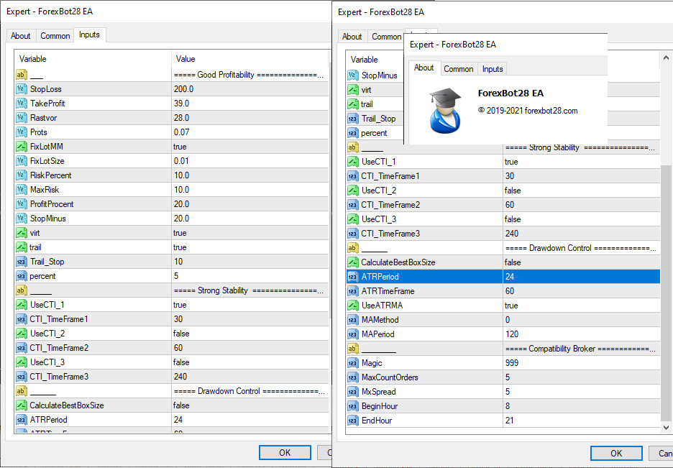
Task: Click the icon beside ATRTimeFrame in the right window
Action: 353,291
